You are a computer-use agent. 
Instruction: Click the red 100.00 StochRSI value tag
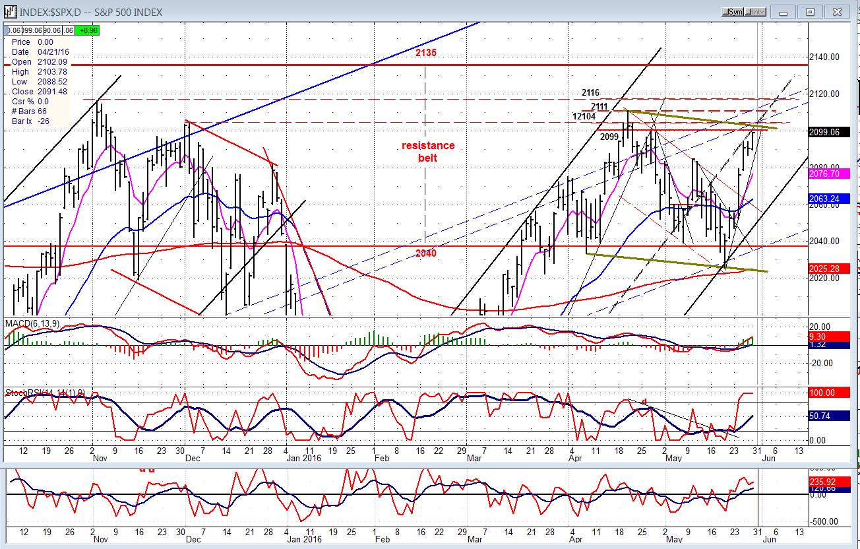tap(829, 393)
